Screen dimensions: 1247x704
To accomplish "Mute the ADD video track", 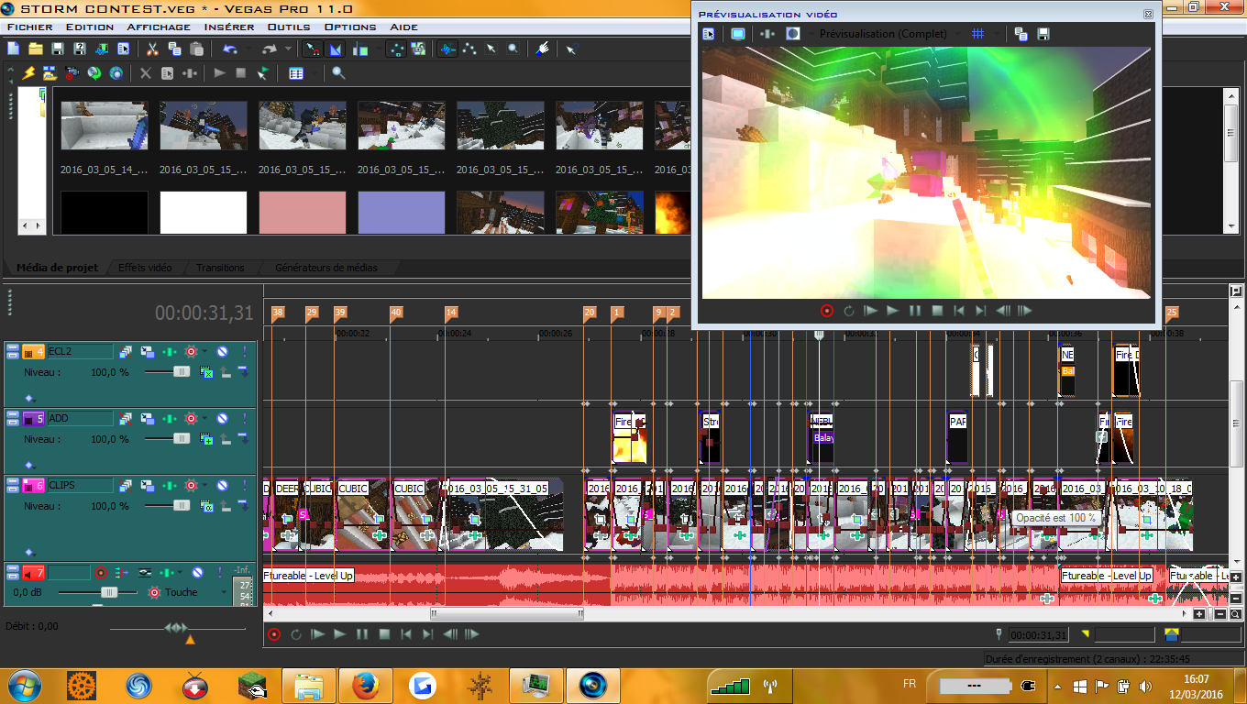I will pos(222,419).
